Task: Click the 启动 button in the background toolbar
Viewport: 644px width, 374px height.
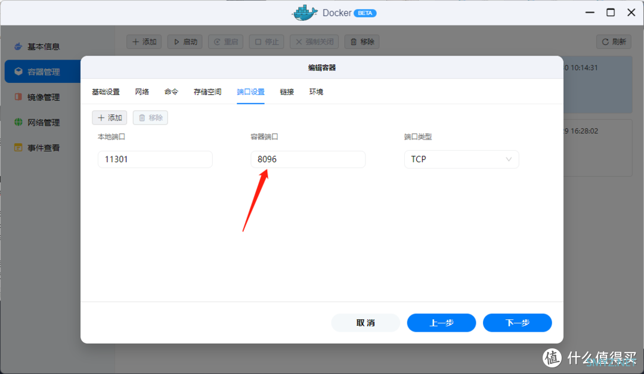Action: (x=185, y=42)
